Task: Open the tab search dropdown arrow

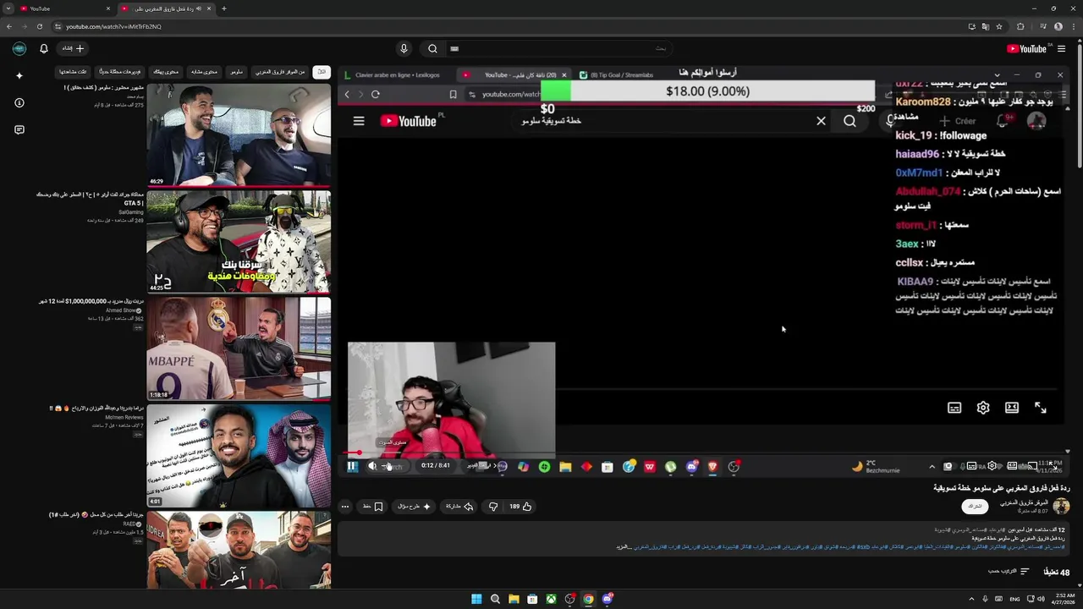Action: [x=8, y=8]
